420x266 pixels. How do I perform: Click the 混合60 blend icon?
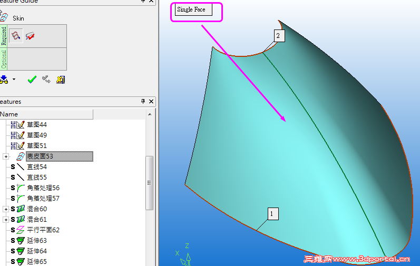coord(21,209)
